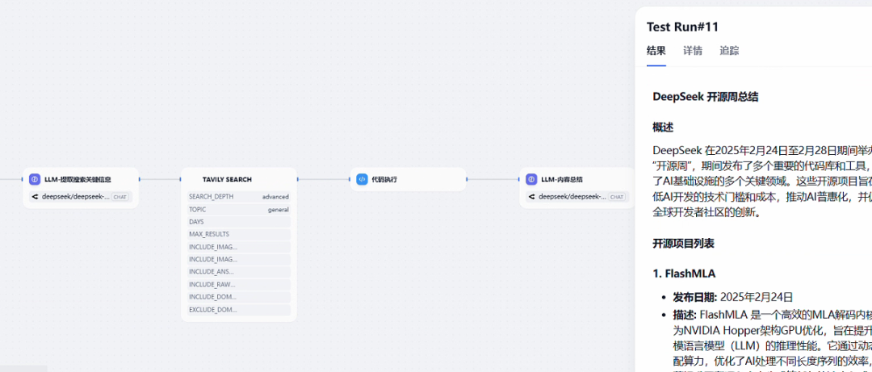This screenshot has height=372, width=872.
Task: Click the 'advanced' search depth value
Action: 275,197
